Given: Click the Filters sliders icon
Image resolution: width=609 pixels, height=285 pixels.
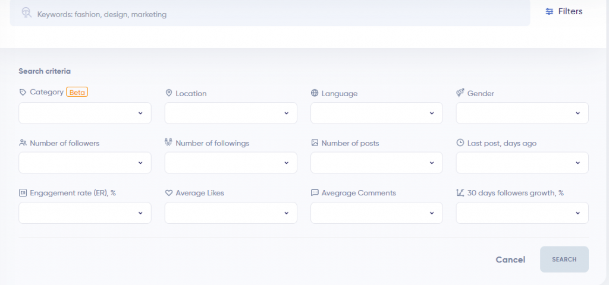Looking at the screenshot, I should click(549, 12).
